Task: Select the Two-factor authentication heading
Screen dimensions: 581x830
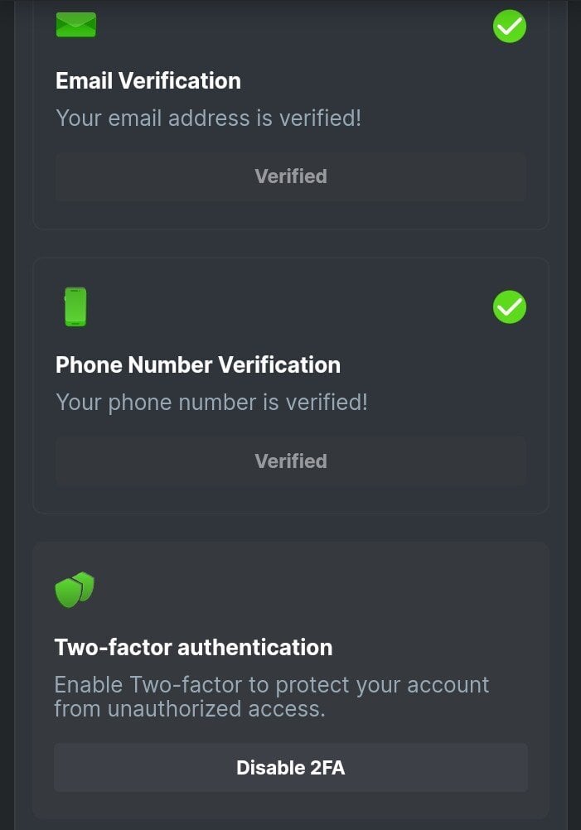Action: point(193,648)
